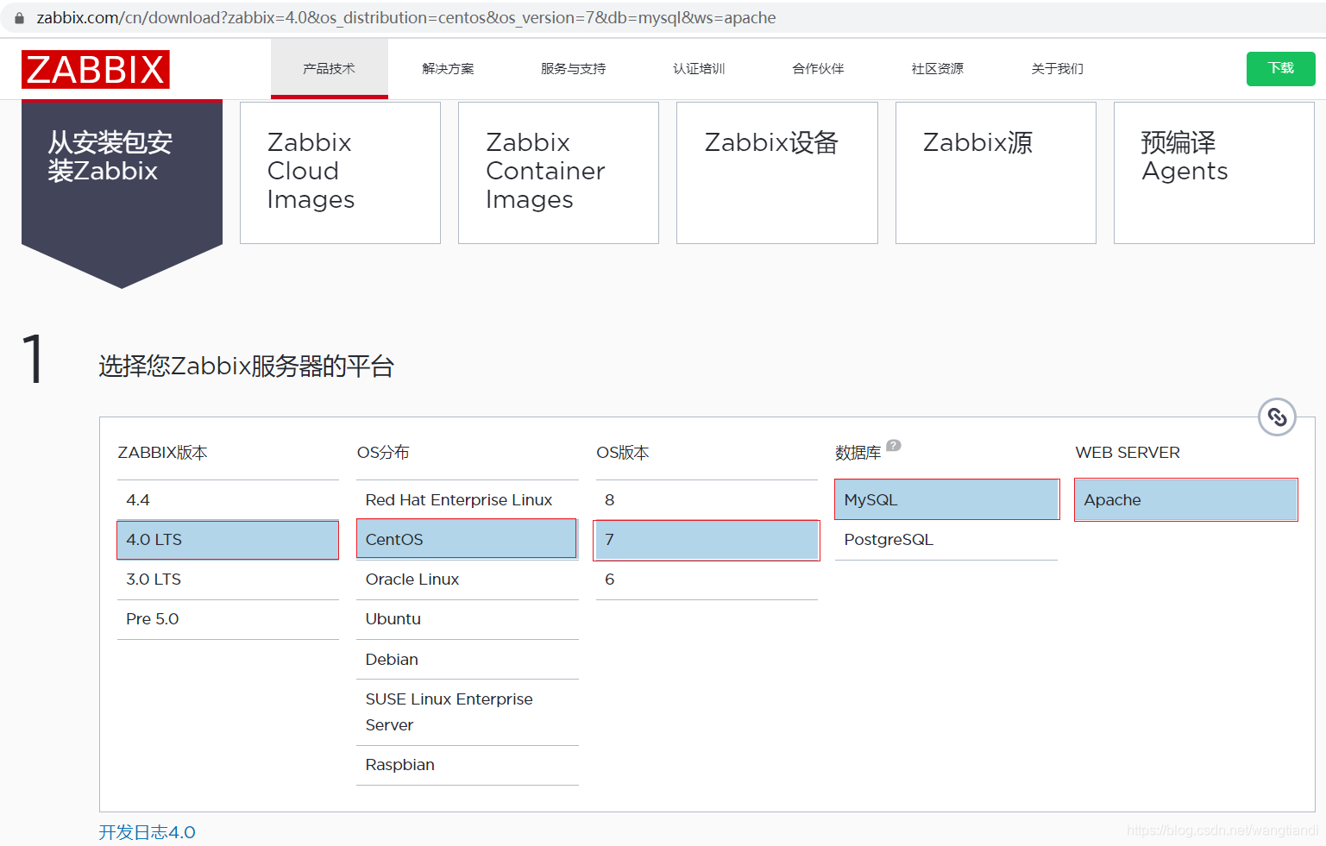This screenshot has height=846, width=1326.
Task: Click the 选择您Zabbix服务器的平台 heading
Action: 247,367
